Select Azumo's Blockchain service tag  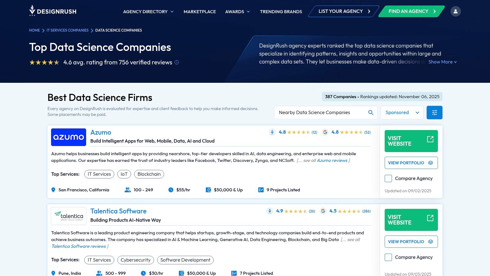(x=149, y=174)
